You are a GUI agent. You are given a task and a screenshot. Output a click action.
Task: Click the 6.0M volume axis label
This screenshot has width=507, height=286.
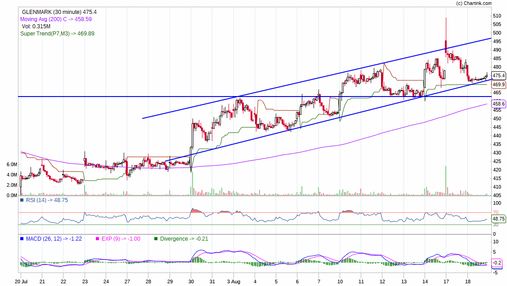(x=12, y=165)
